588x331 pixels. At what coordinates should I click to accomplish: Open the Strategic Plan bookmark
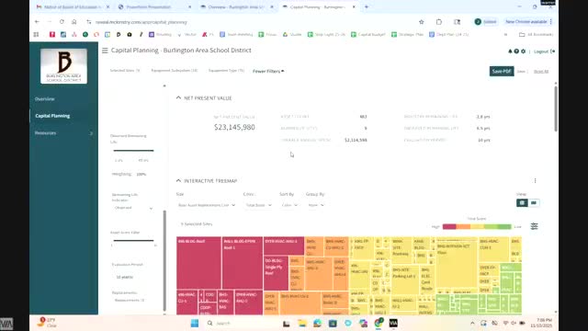[x=407, y=35]
